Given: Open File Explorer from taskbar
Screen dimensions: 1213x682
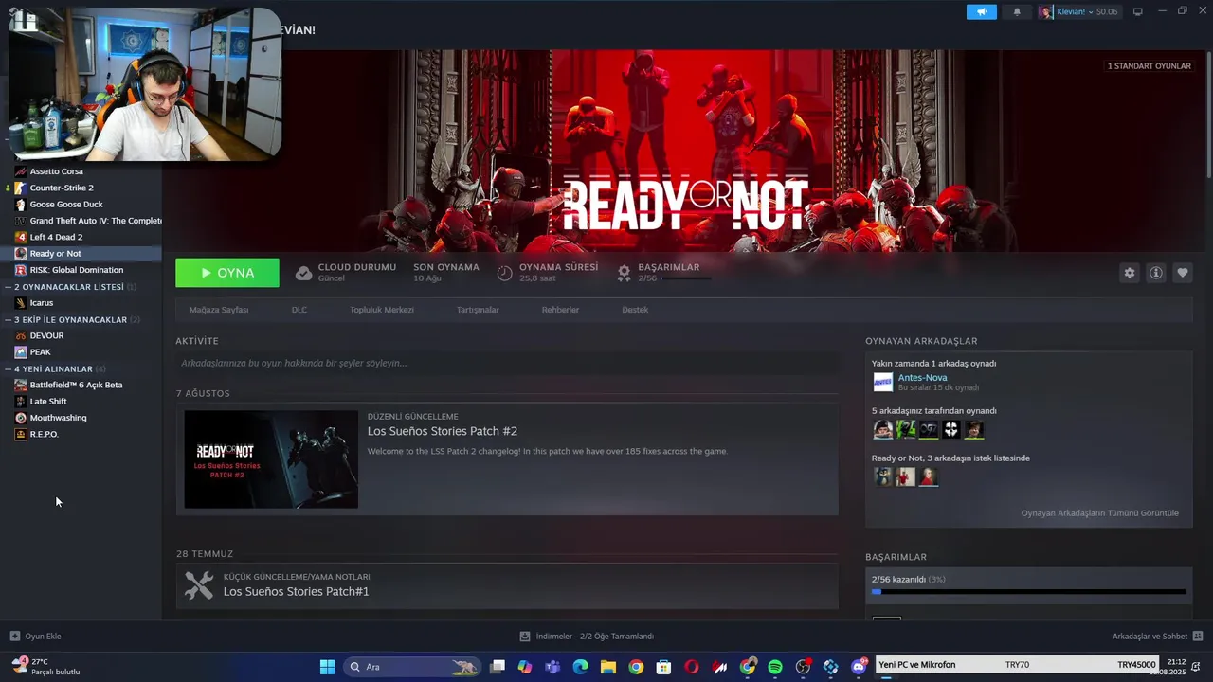Looking at the screenshot, I should (607, 667).
